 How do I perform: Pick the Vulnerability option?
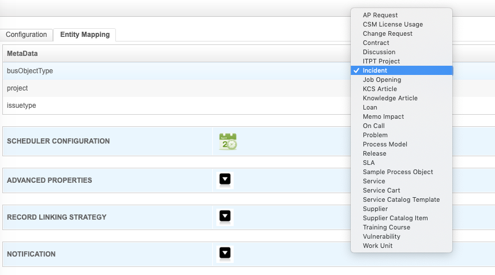(402, 236)
